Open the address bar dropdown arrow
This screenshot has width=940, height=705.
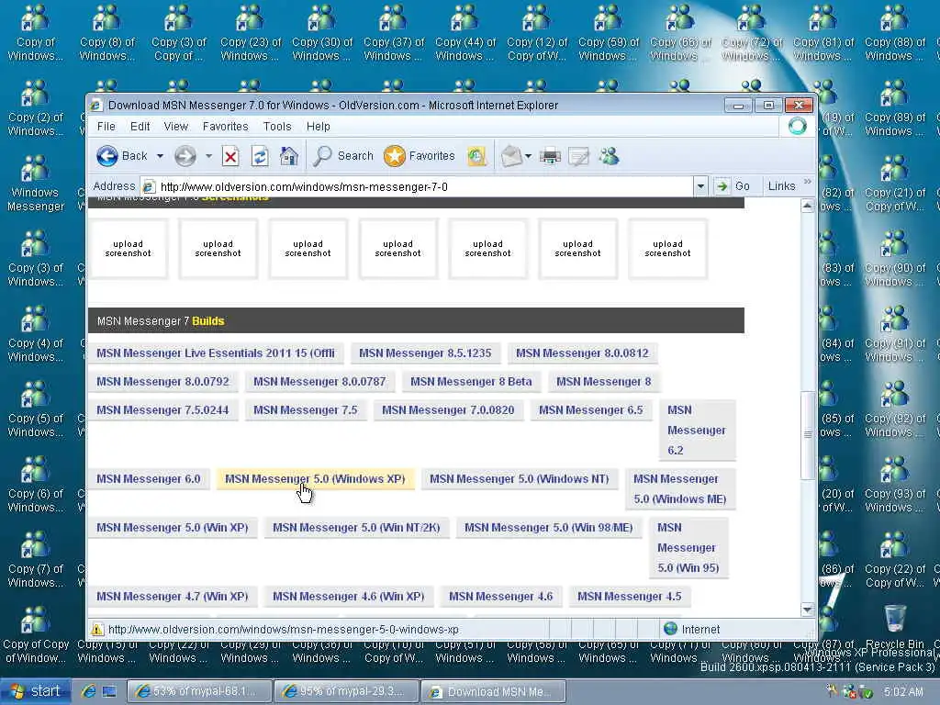coord(700,186)
